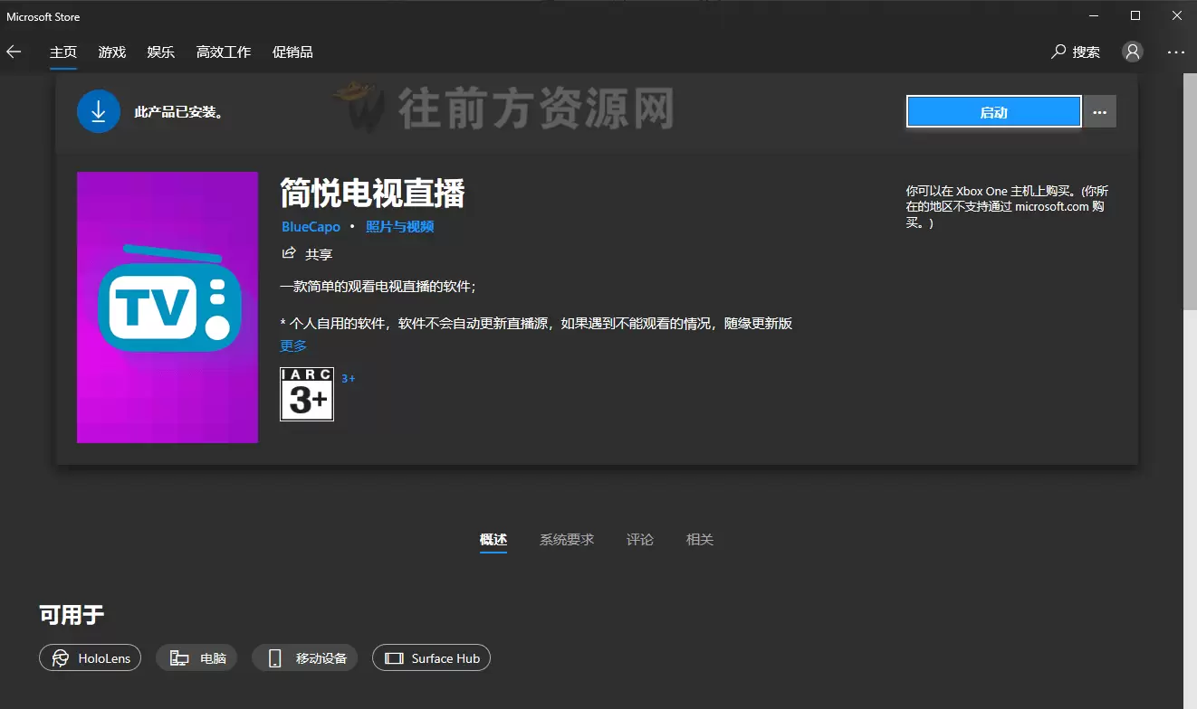Open the 促销品 tab
Viewport: 1197px width, 709px height.
292,52
